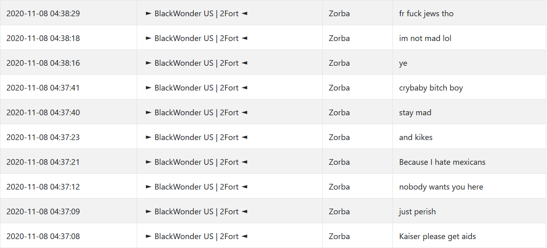Open the BlackWonder server name in the 04:38:29 row
Screen dimensions: 547x248
(196, 13)
